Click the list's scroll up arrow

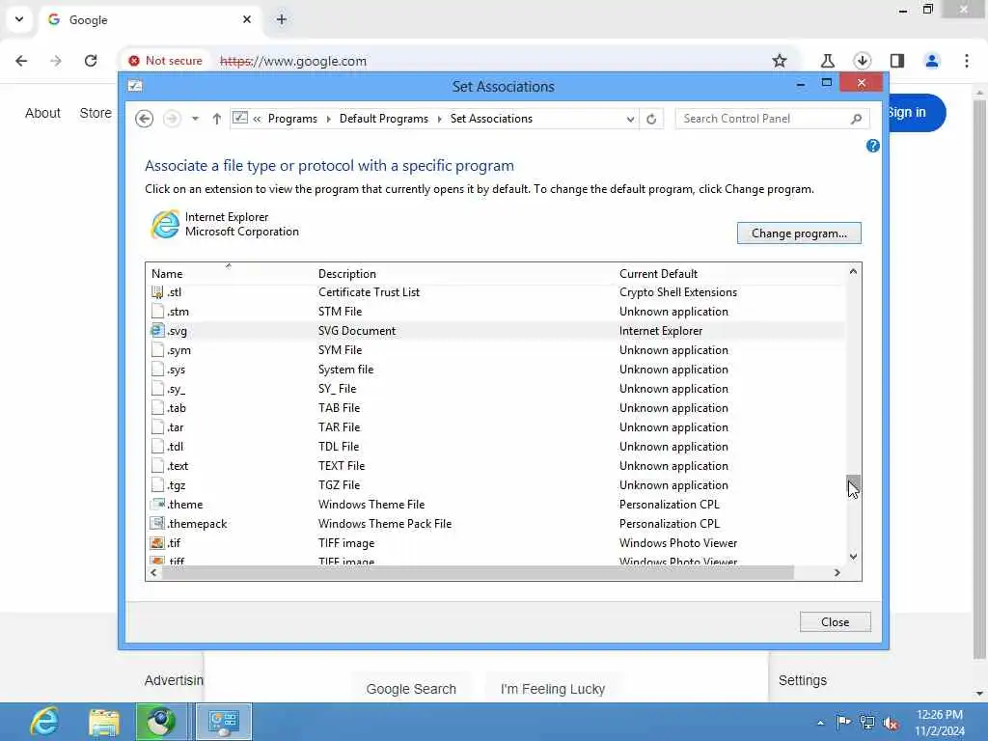tap(853, 271)
